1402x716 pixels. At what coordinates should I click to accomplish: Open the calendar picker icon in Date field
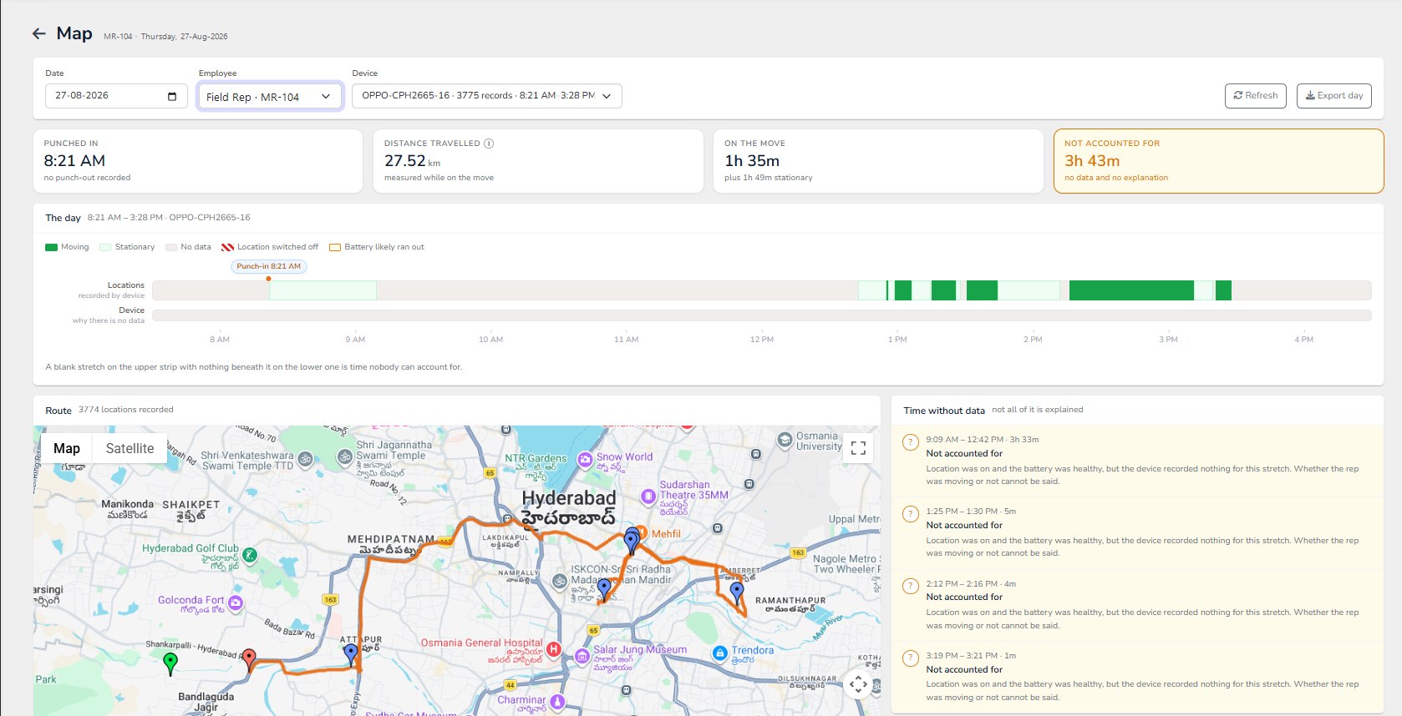[x=172, y=96]
